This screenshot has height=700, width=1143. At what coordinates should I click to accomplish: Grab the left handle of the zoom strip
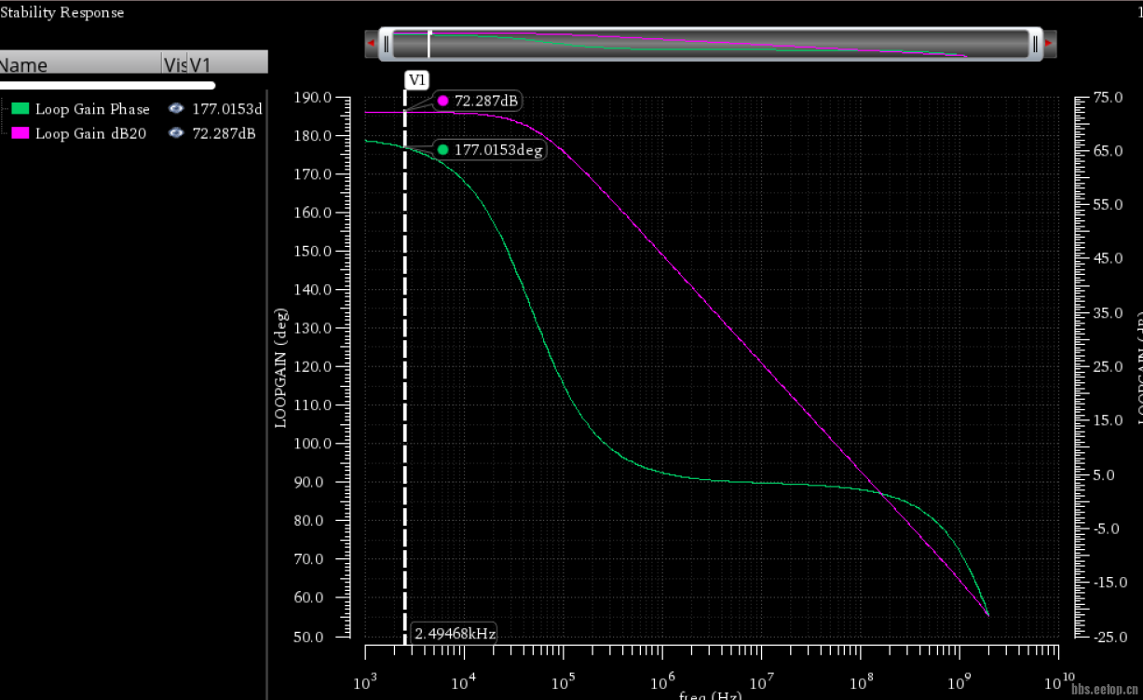tap(386, 43)
